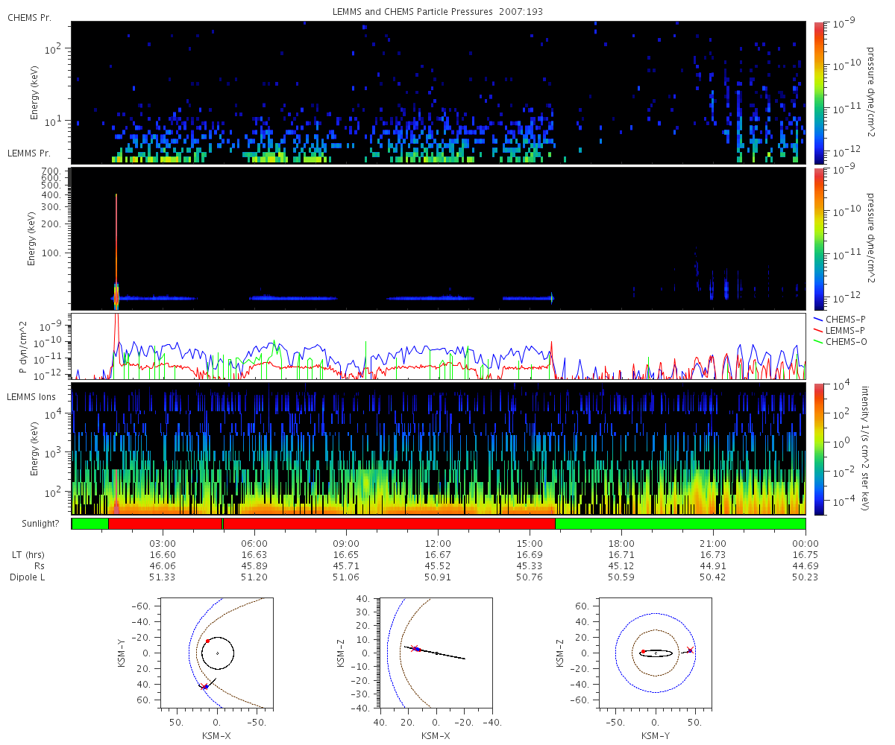Click the red dot in KSM-Y/KSM-Z plot
Image resolution: width=895 pixels, height=745 pixels.
(x=643, y=652)
